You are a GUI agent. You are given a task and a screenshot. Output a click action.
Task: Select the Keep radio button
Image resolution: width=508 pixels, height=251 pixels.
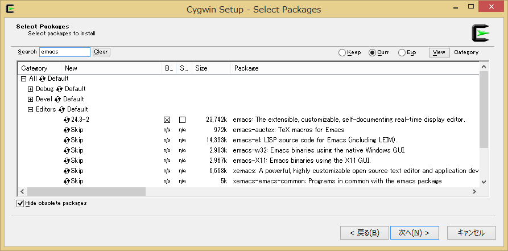342,52
